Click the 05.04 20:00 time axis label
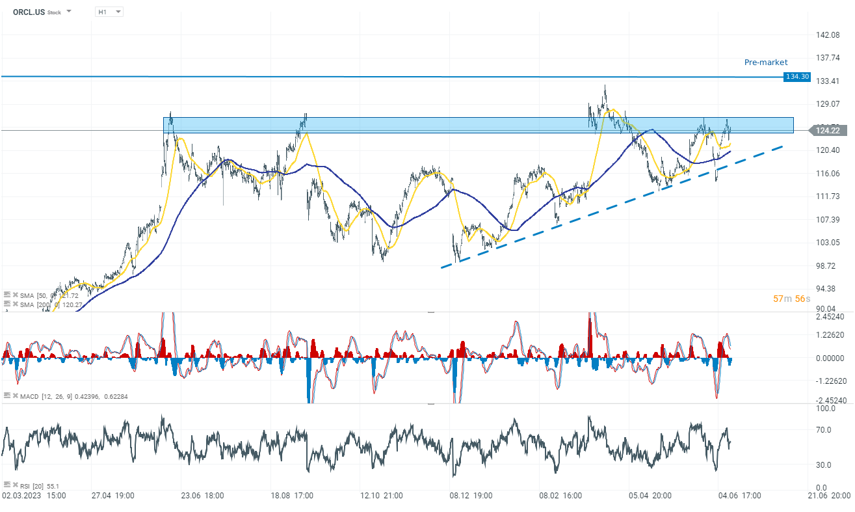 [650, 496]
